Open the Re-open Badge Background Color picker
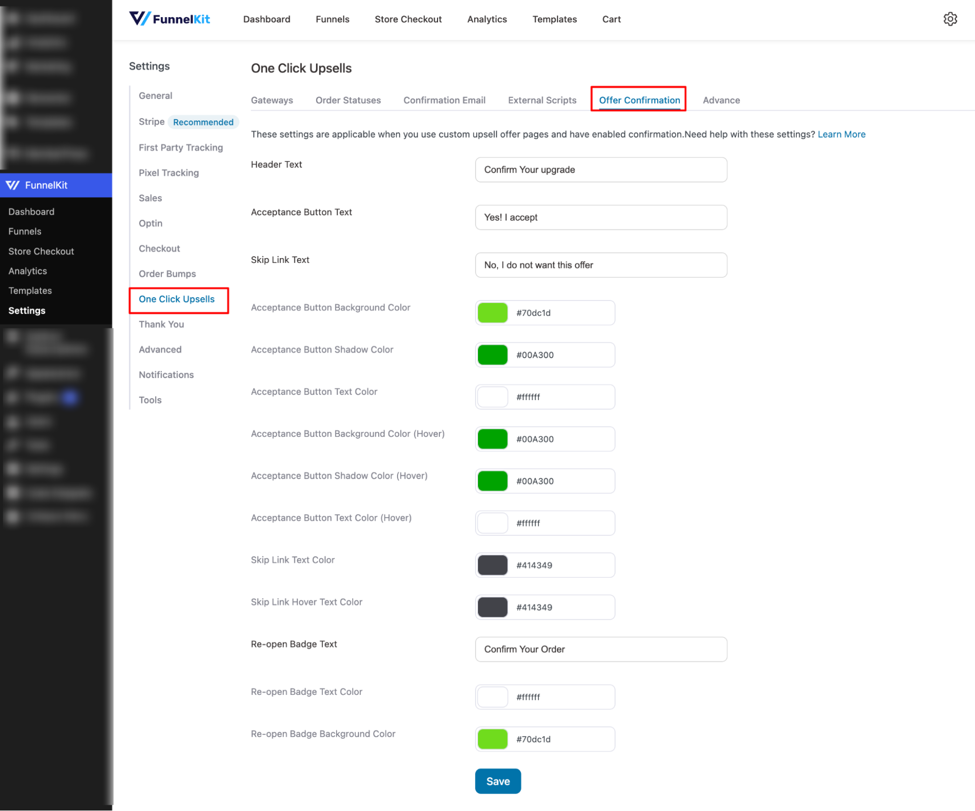975x811 pixels. pyautogui.click(x=492, y=739)
